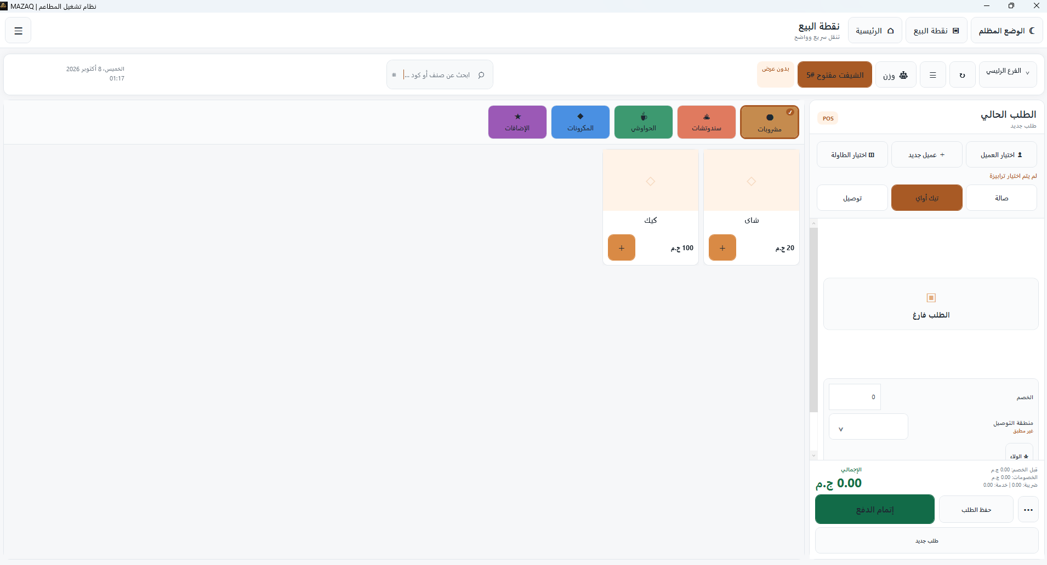The image size is (1047, 565).
Task: Add شاى to the order
Action: tap(722, 247)
